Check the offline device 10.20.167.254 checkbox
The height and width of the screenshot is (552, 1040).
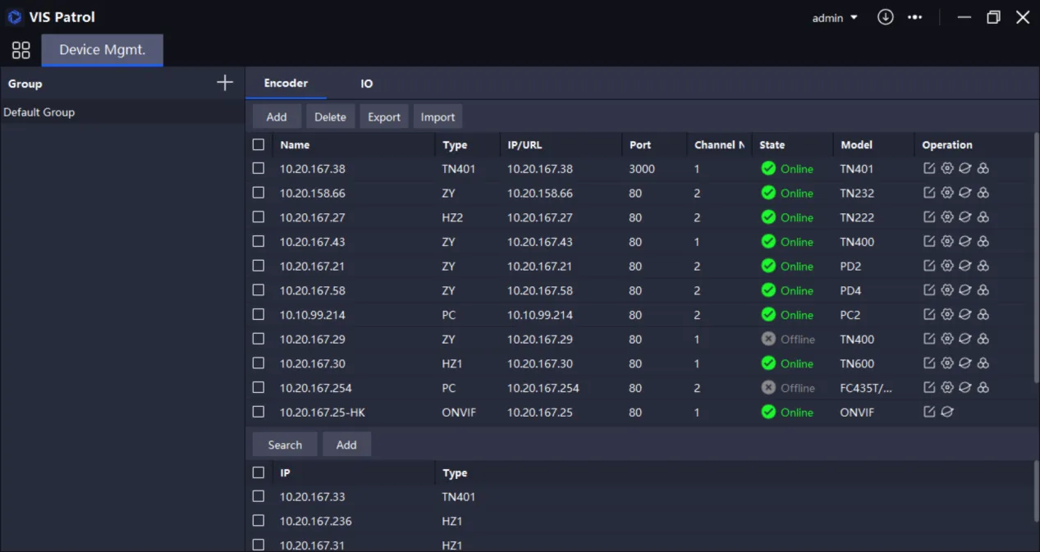click(x=259, y=387)
